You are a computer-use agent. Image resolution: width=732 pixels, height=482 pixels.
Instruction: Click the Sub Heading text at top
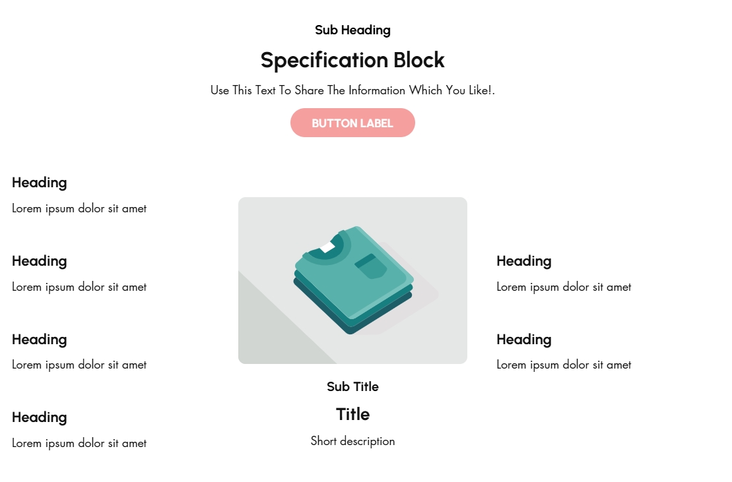[x=352, y=30]
